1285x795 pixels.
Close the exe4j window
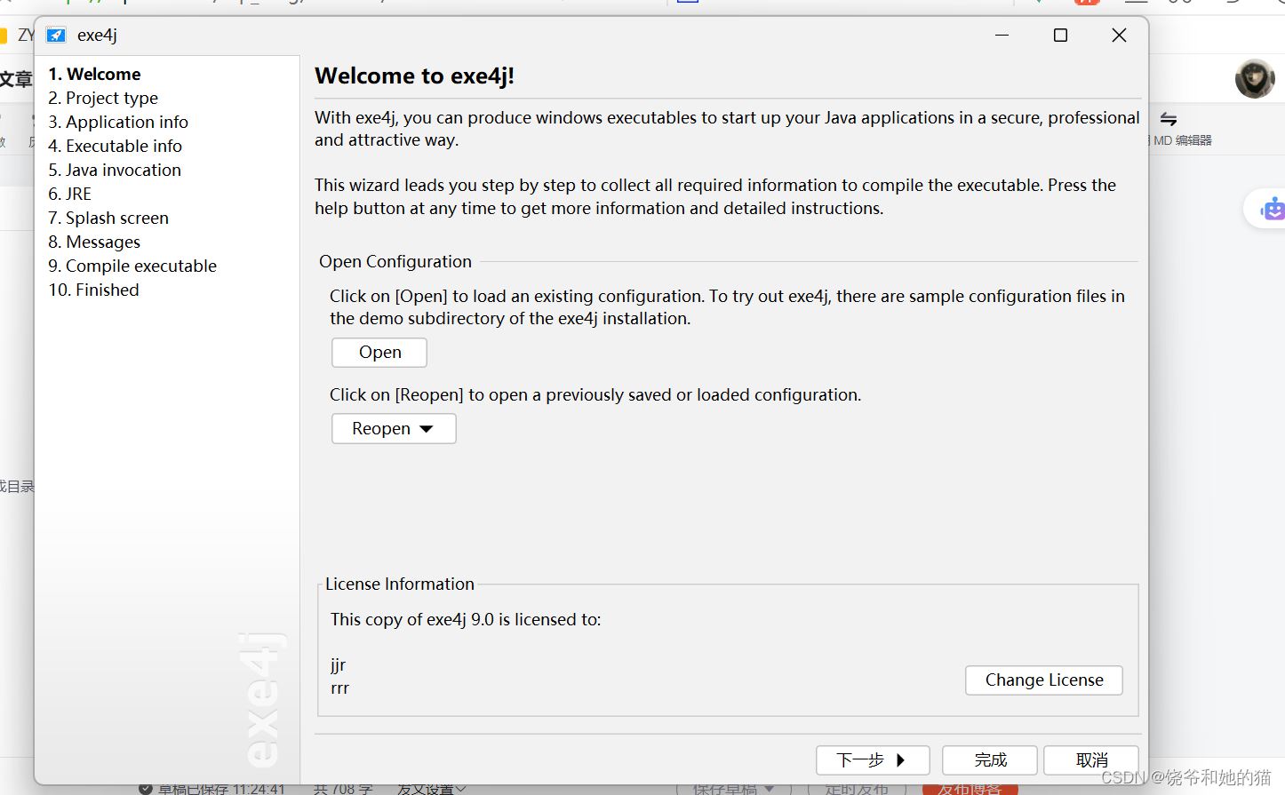click(1119, 36)
